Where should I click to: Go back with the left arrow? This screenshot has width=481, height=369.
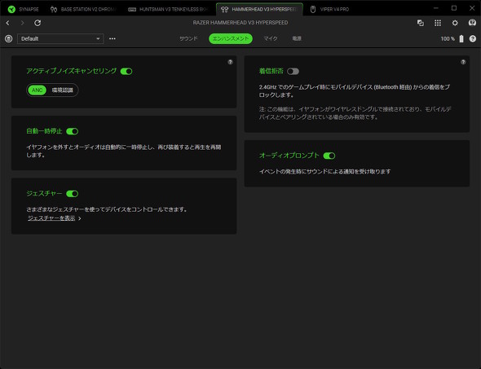click(7, 23)
